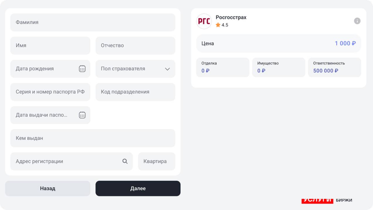373x210 pixels.
Task: Click the Серия и номер паспорта field
Action: tap(50, 92)
